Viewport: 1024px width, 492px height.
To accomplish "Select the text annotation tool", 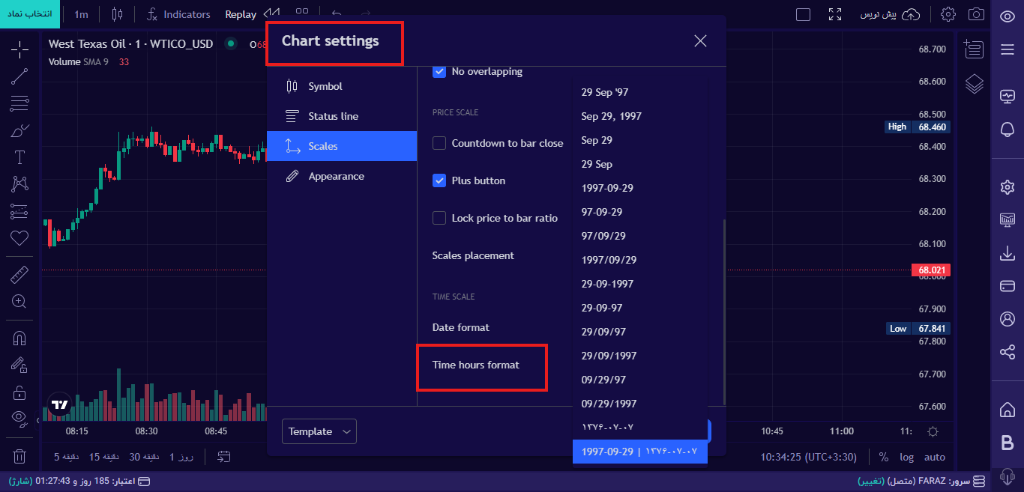I will point(19,157).
